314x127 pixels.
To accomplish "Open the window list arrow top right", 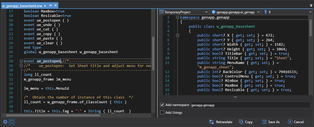I will pyautogui.click(x=311, y=6).
